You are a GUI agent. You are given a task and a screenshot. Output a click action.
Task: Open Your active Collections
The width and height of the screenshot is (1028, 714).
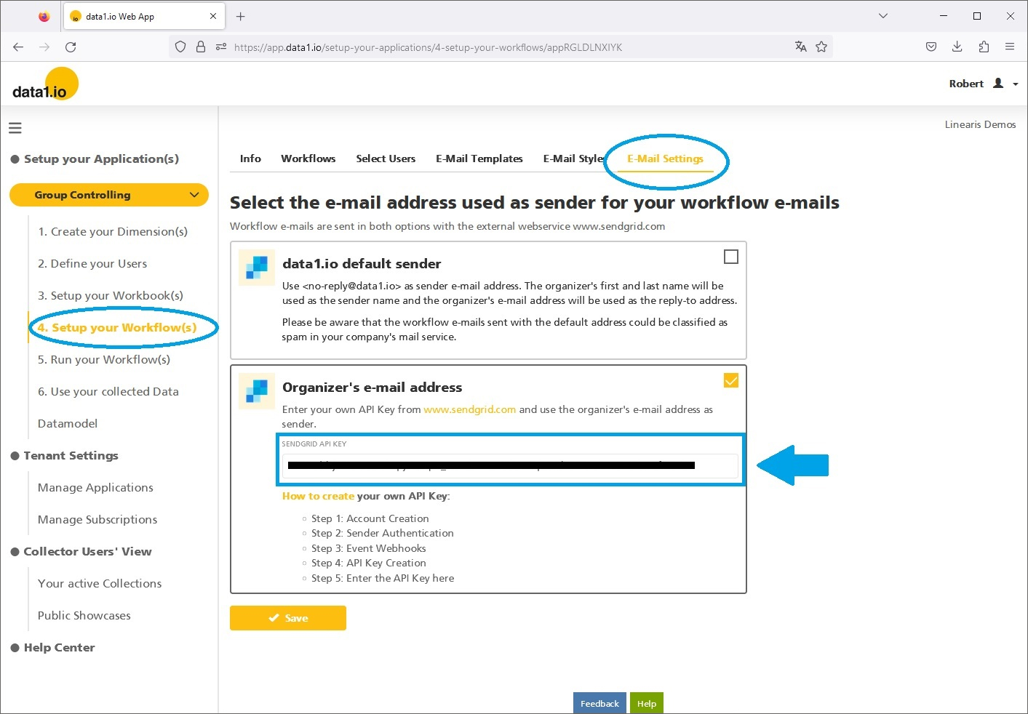coord(100,583)
